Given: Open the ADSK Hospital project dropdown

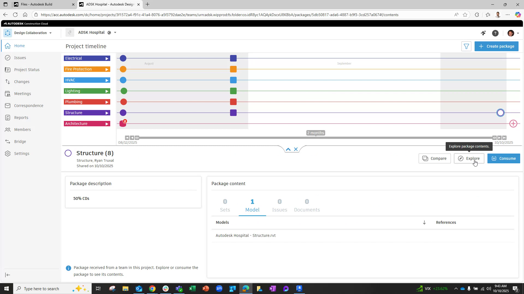Looking at the screenshot, I should (x=115, y=32).
